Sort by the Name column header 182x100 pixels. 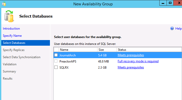pos(78,50)
